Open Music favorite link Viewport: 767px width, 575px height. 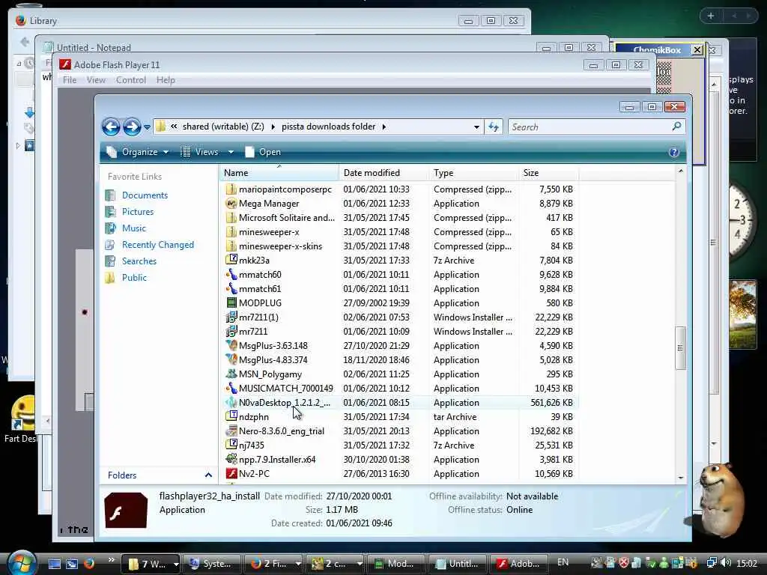coord(134,228)
